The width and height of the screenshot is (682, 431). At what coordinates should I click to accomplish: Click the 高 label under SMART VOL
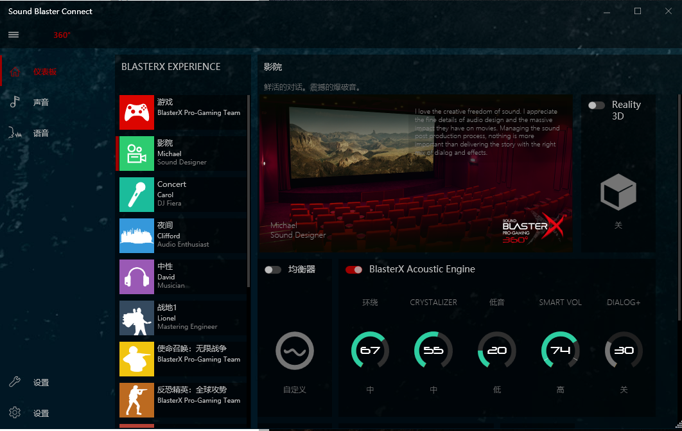(560, 390)
